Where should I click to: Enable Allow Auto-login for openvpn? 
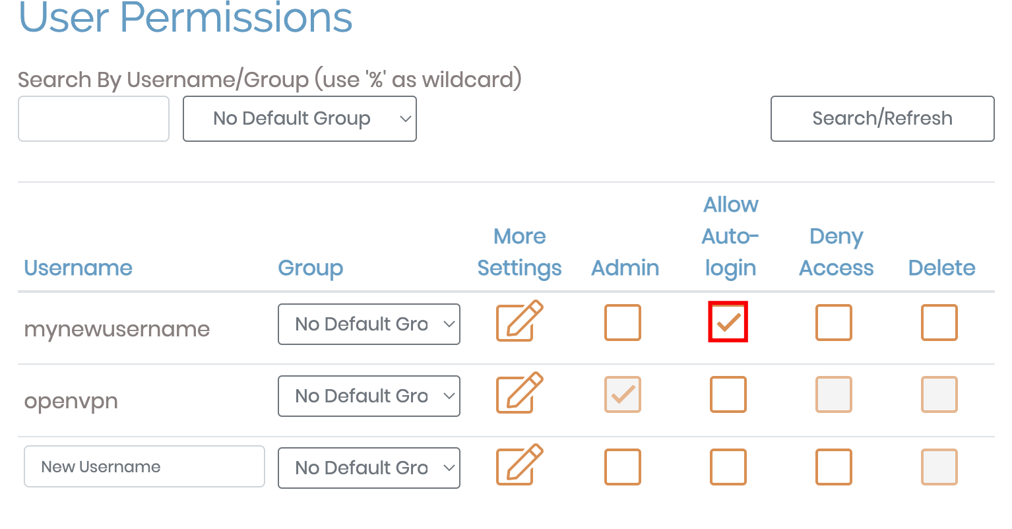(x=728, y=394)
